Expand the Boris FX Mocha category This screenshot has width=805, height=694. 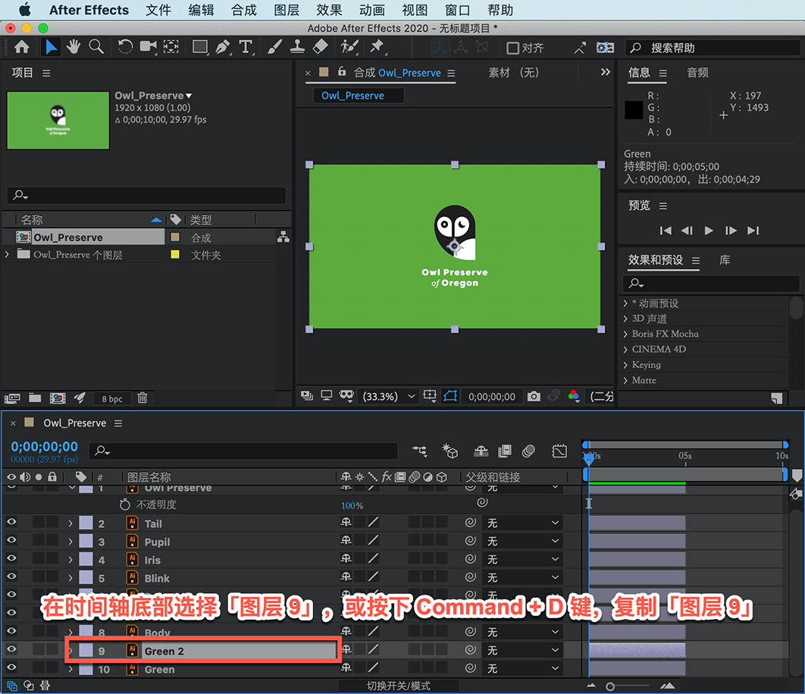click(x=625, y=334)
